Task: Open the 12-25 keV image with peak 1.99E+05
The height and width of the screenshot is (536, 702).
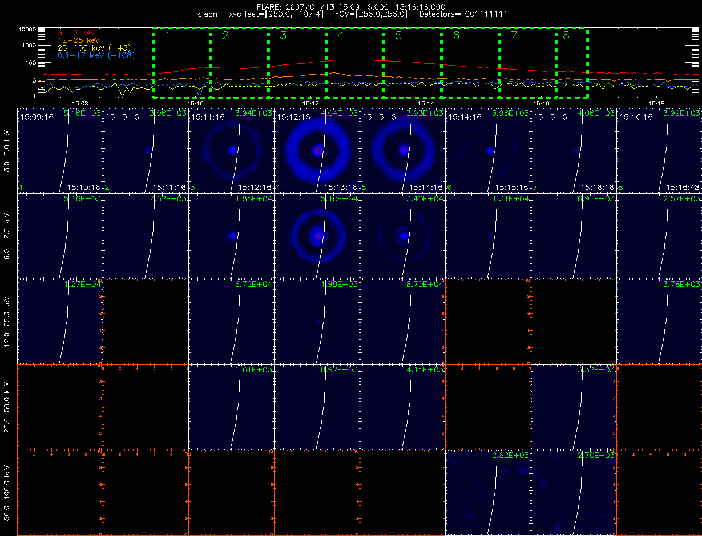Action: coord(317,321)
